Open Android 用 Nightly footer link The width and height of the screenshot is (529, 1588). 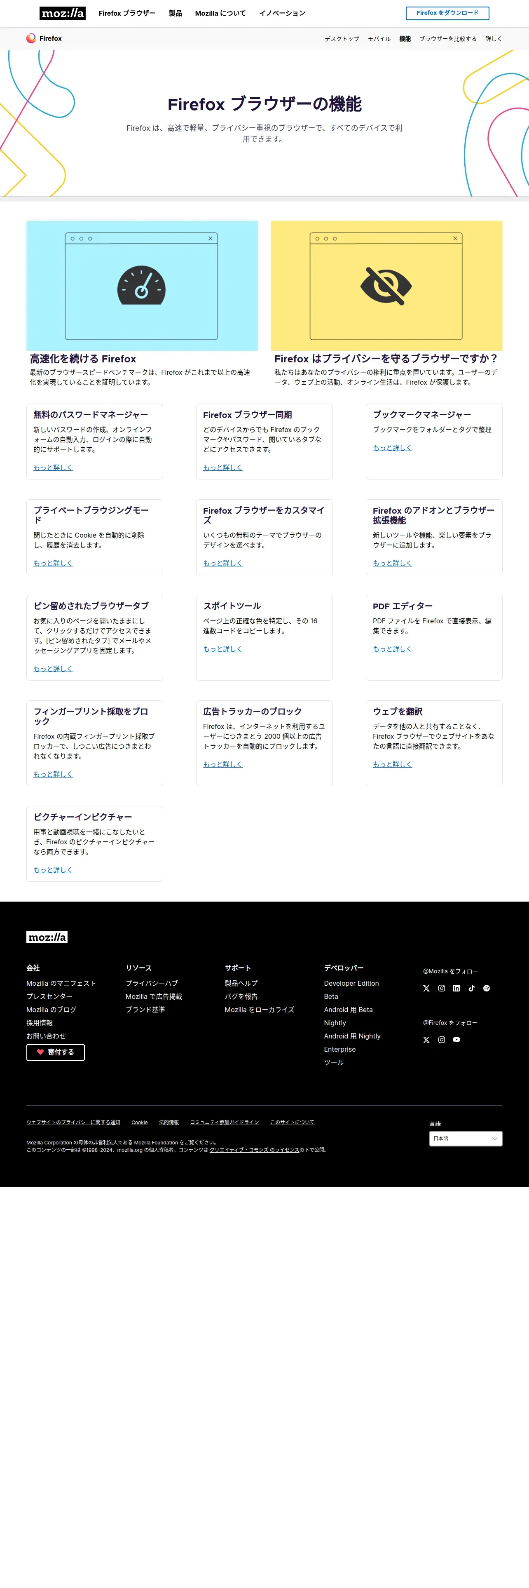click(352, 1036)
